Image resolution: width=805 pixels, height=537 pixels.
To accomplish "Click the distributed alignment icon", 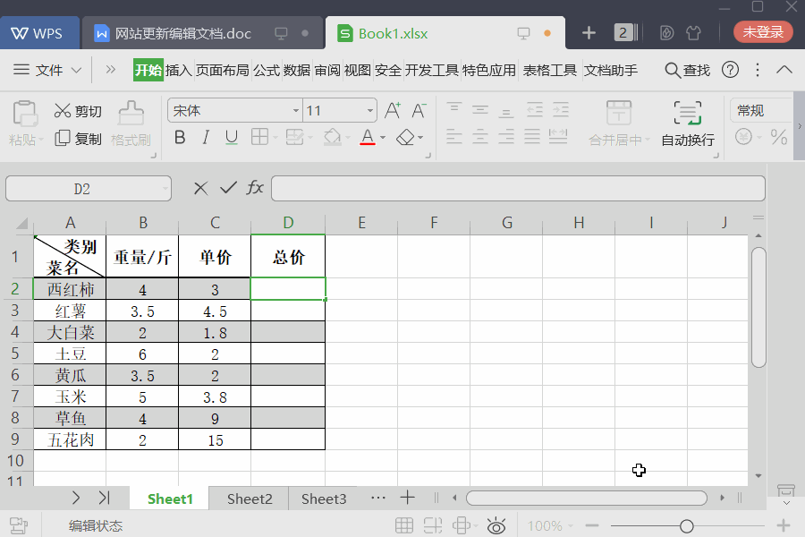I will coord(558,137).
